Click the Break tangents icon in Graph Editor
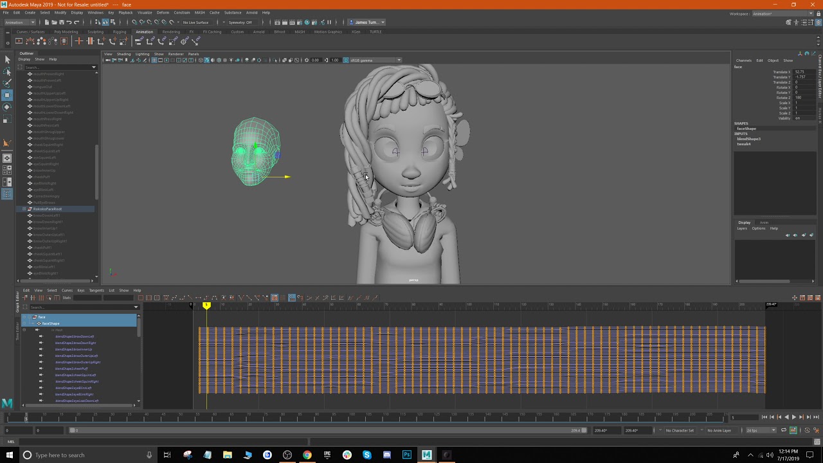This screenshot has width=823, height=463. coord(241,298)
